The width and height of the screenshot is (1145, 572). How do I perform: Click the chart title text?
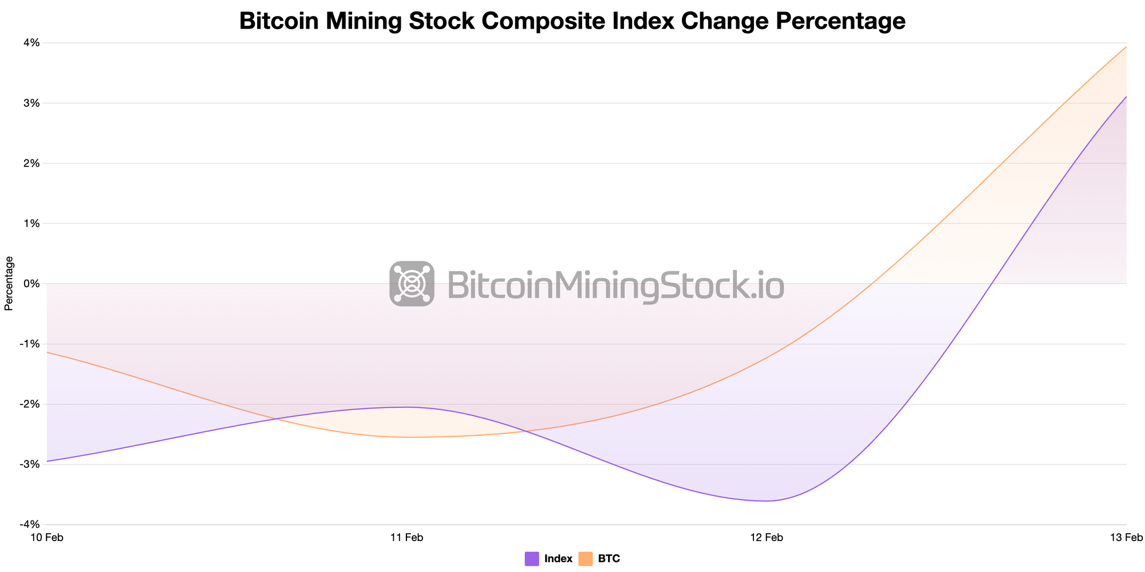(572, 21)
